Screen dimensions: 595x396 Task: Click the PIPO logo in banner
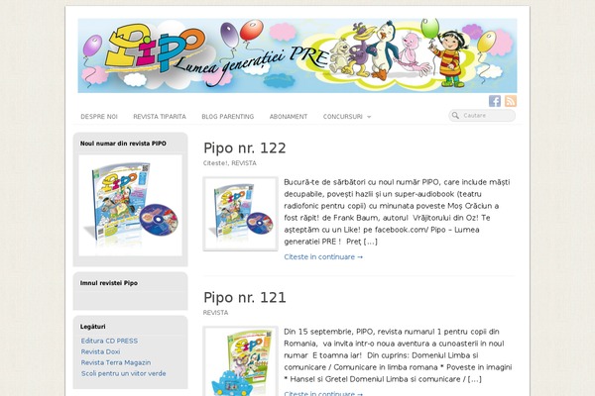156,48
